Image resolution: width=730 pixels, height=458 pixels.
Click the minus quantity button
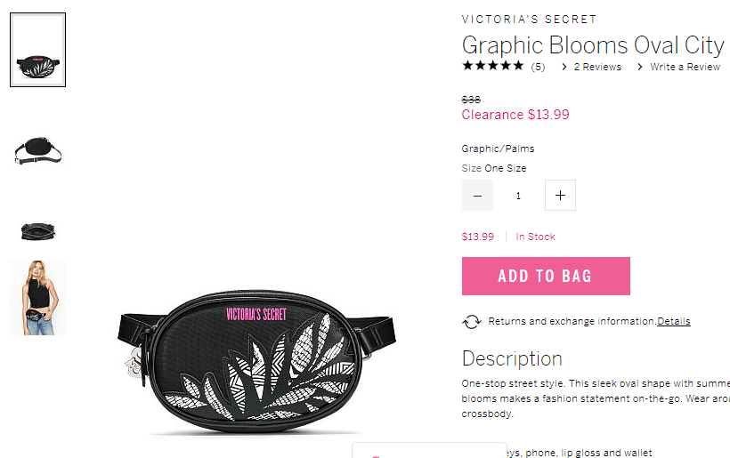coord(477,196)
